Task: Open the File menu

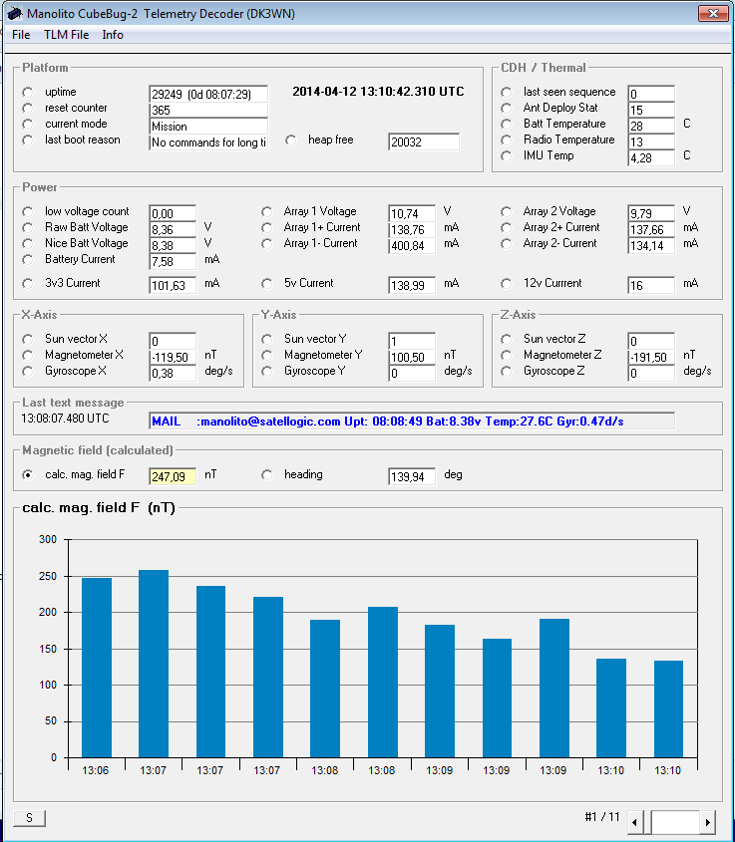Action: pyautogui.click(x=21, y=35)
